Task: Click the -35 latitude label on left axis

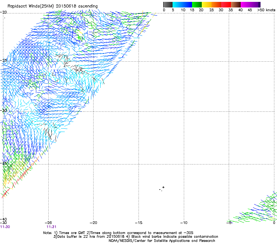Action: [x=3, y=163]
